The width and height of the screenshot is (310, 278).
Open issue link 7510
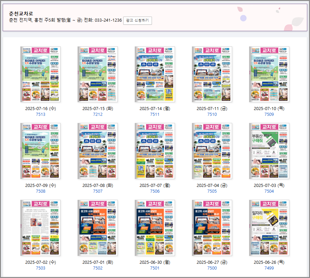coord(212,114)
